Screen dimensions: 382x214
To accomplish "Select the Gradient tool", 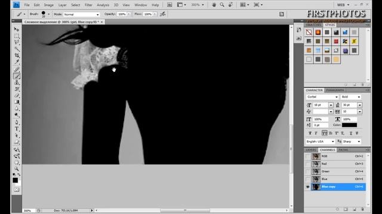I will pos(17,102).
